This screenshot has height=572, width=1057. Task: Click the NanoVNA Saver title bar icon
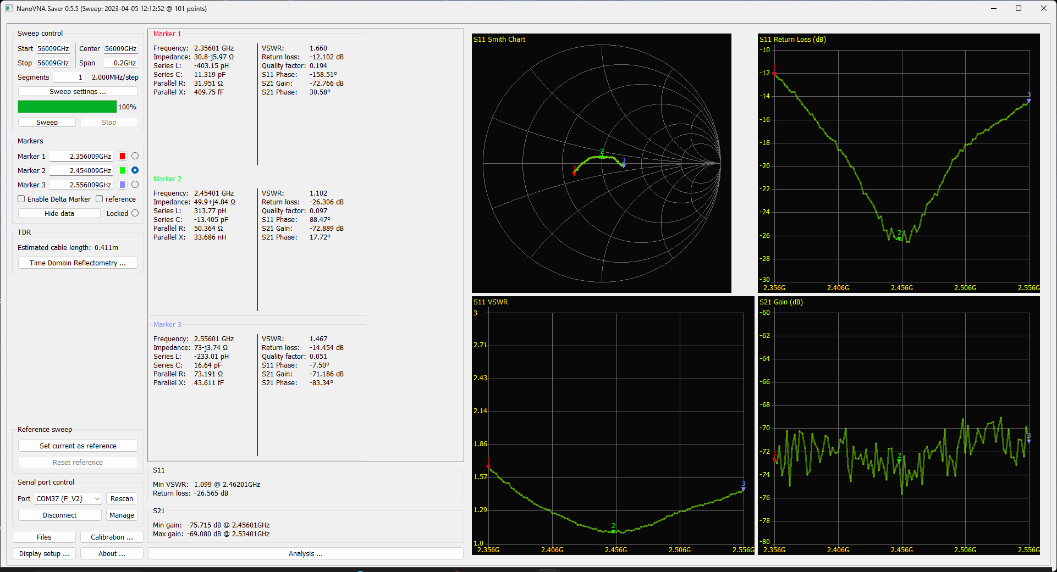[x=9, y=8]
